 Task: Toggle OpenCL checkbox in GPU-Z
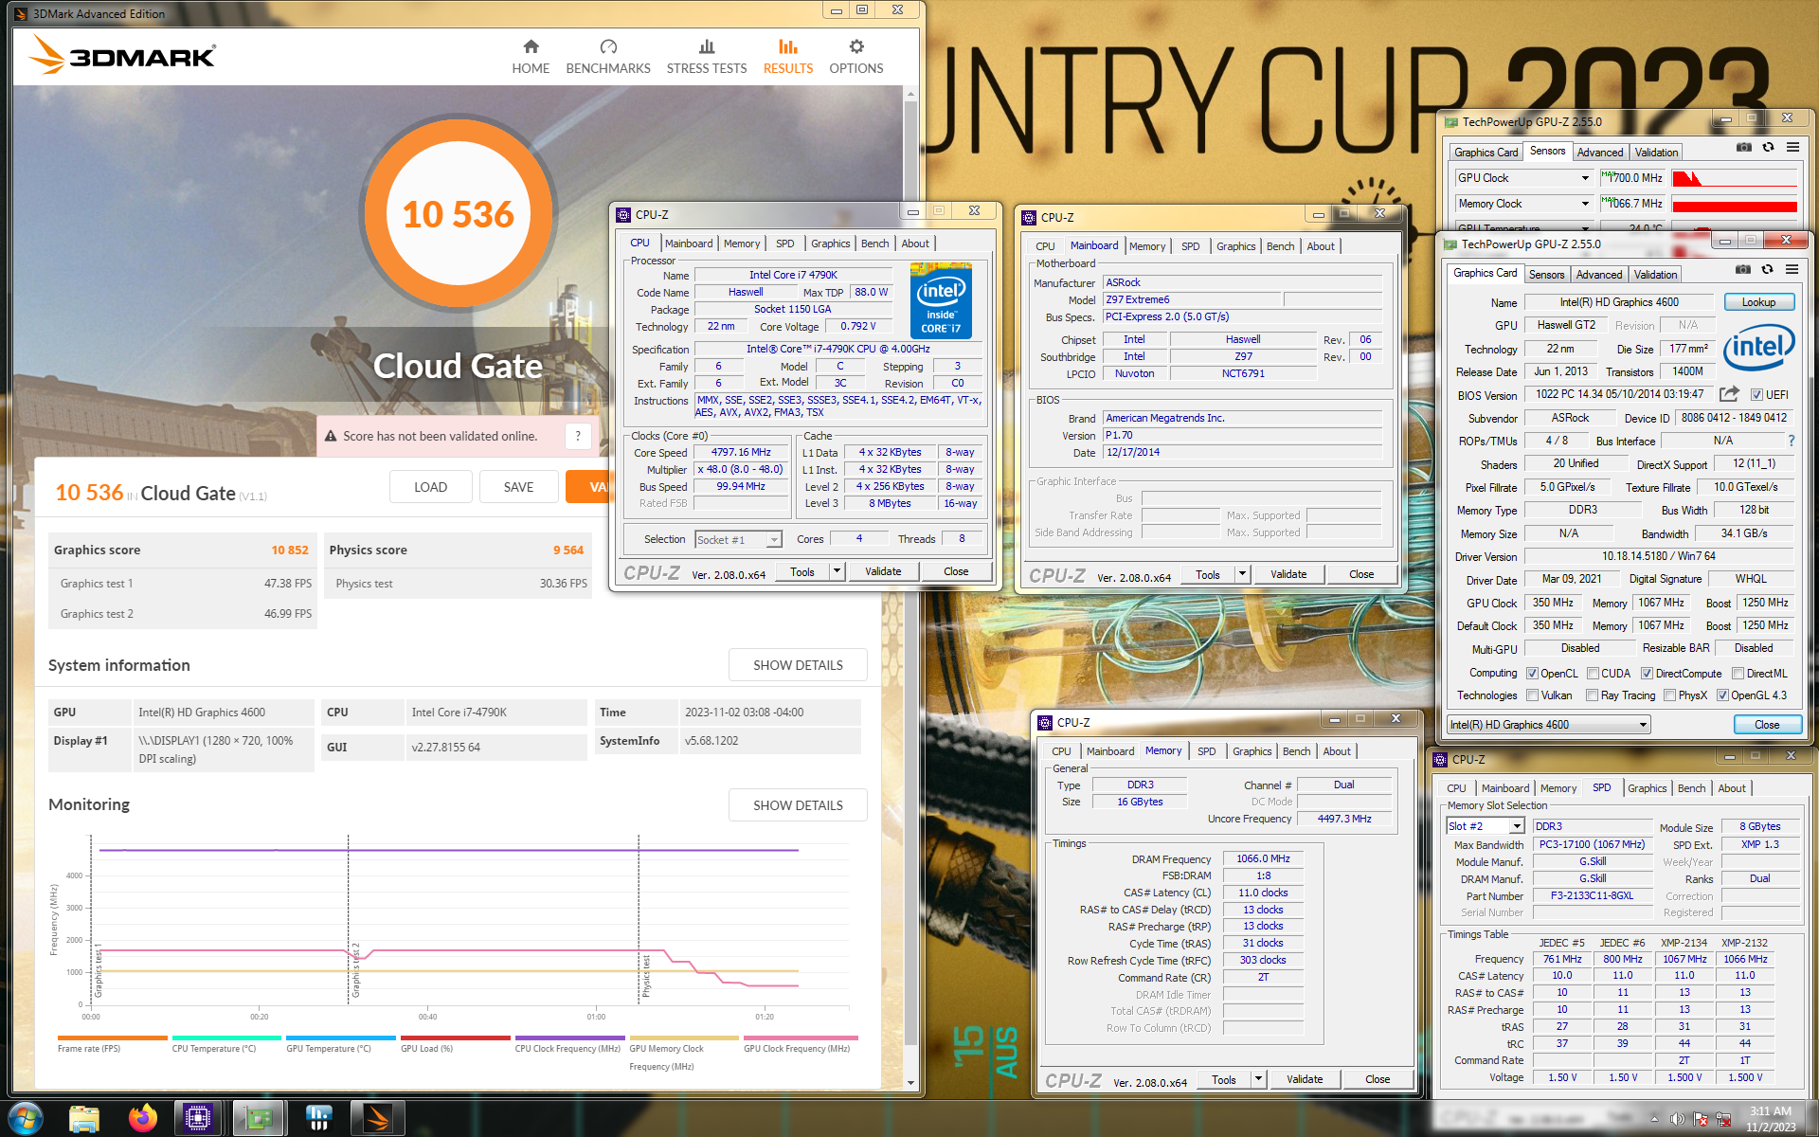pos(1532,674)
